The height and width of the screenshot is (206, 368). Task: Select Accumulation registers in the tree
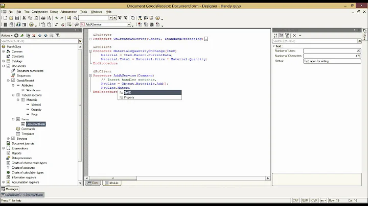point(26,182)
